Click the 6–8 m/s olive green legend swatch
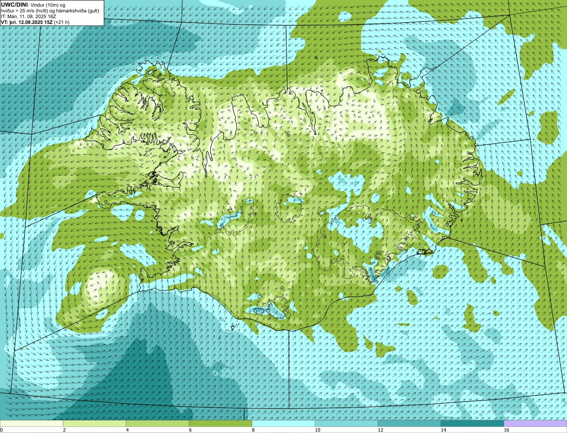567x433 pixels. (x=221, y=423)
